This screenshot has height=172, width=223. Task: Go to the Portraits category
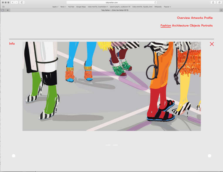[207, 26]
